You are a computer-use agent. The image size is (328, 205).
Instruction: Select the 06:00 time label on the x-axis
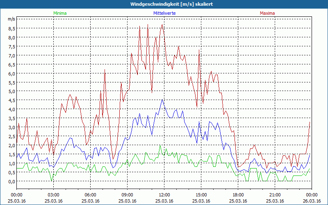pos(91,195)
